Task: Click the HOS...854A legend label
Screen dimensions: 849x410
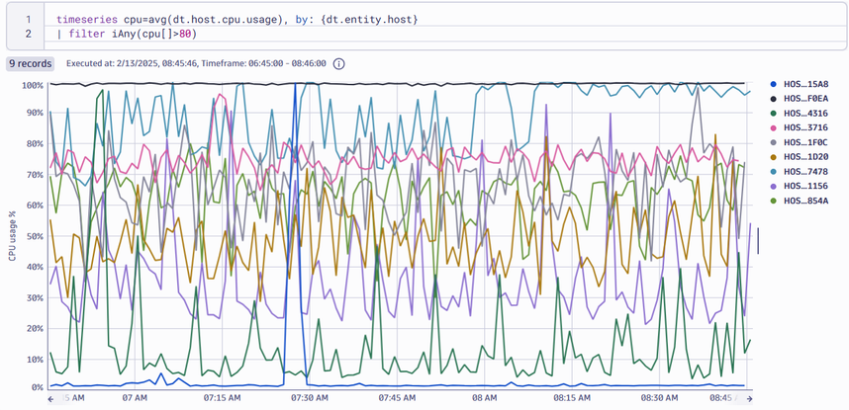Action: pyautogui.click(x=804, y=202)
